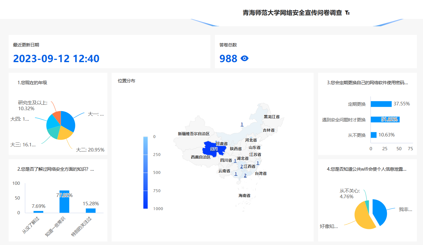The height and width of the screenshot is (245, 423).
Task: Select the 特别的关注过 bar at 15.28%
Action: point(91,210)
